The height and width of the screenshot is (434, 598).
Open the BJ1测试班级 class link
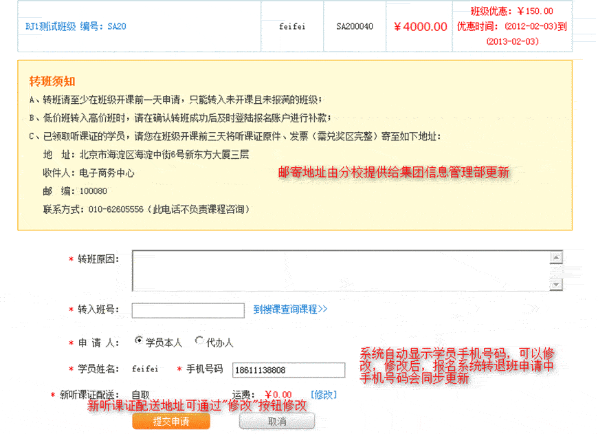[x=76, y=27]
